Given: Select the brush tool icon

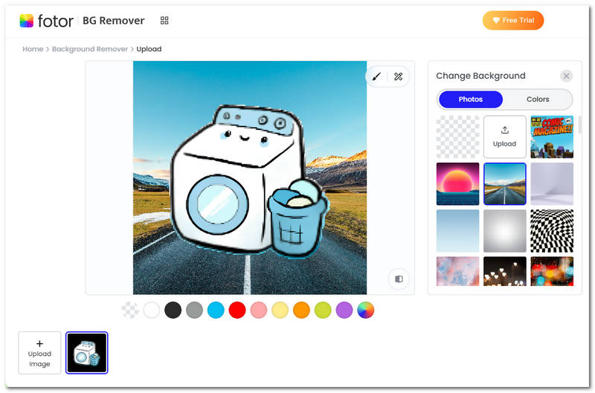Looking at the screenshot, I should [377, 77].
